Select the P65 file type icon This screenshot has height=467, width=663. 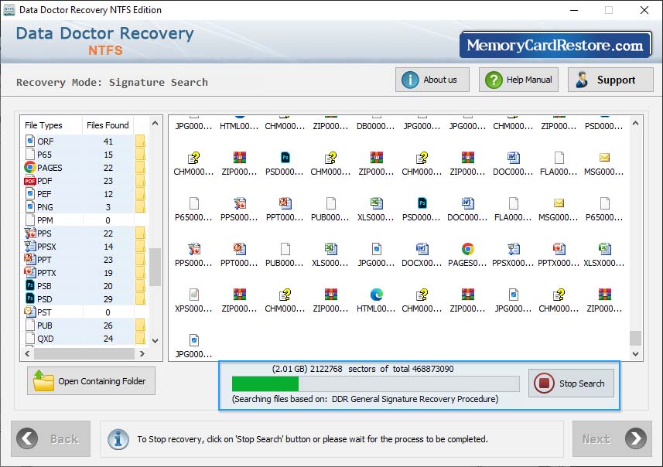click(30, 154)
